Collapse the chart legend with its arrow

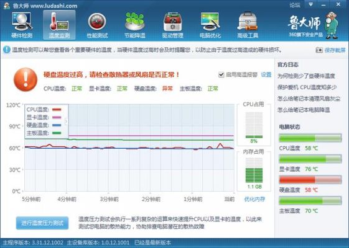click(66, 122)
